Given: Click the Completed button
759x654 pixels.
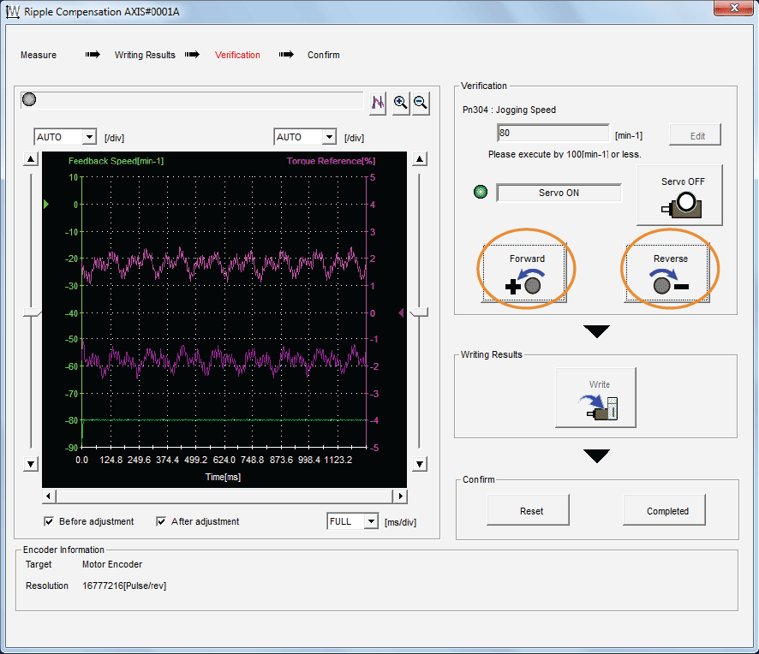Looking at the screenshot, I should (667, 511).
